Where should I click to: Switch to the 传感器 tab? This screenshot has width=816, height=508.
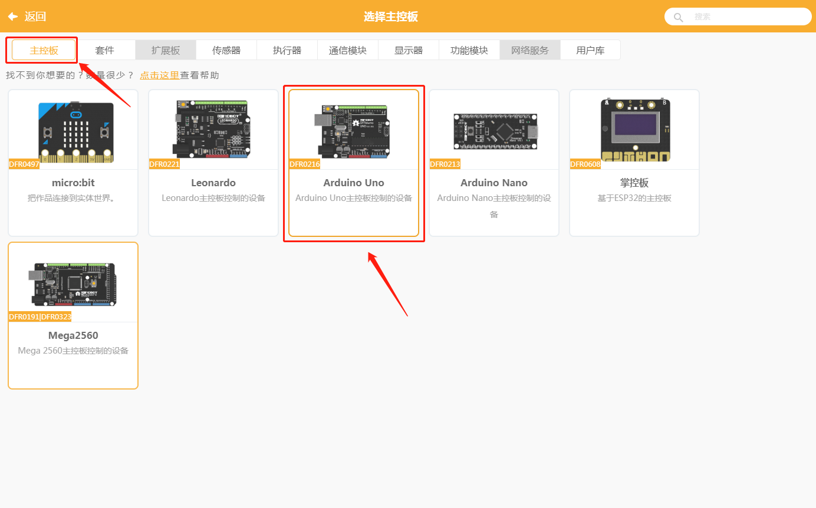click(x=226, y=50)
